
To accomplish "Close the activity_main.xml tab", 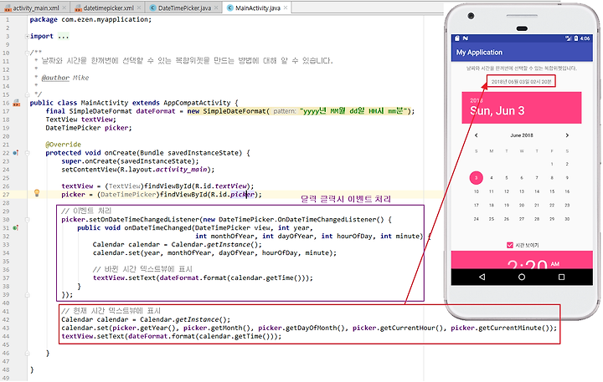I will click(64, 8).
